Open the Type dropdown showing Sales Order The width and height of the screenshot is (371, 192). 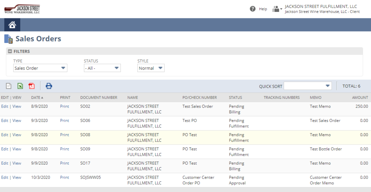(x=40, y=68)
